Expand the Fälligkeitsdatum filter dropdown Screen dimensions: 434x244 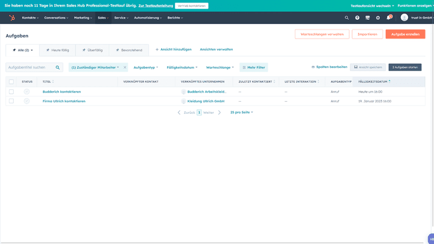pyautogui.click(x=182, y=67)
